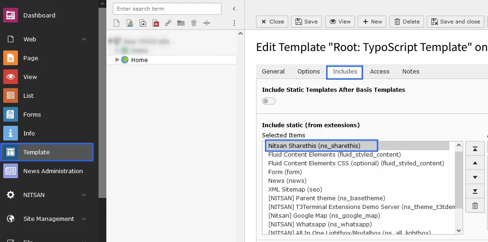Click the external link chain icon

coord(168,23)
